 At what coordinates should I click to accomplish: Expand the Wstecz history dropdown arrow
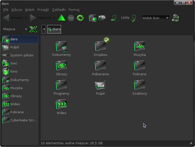pos(25,18)
